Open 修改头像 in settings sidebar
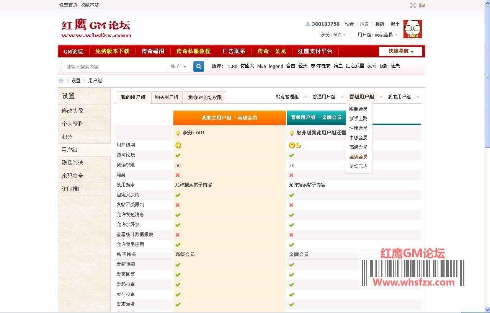Image resolution: width=490 pixels, height=313 pixels. tap(73, 111)
